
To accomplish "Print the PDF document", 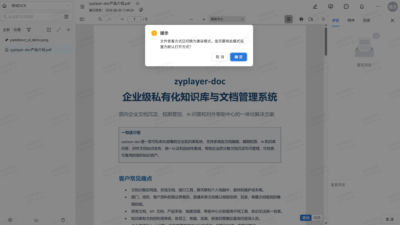I will (301, 19).
